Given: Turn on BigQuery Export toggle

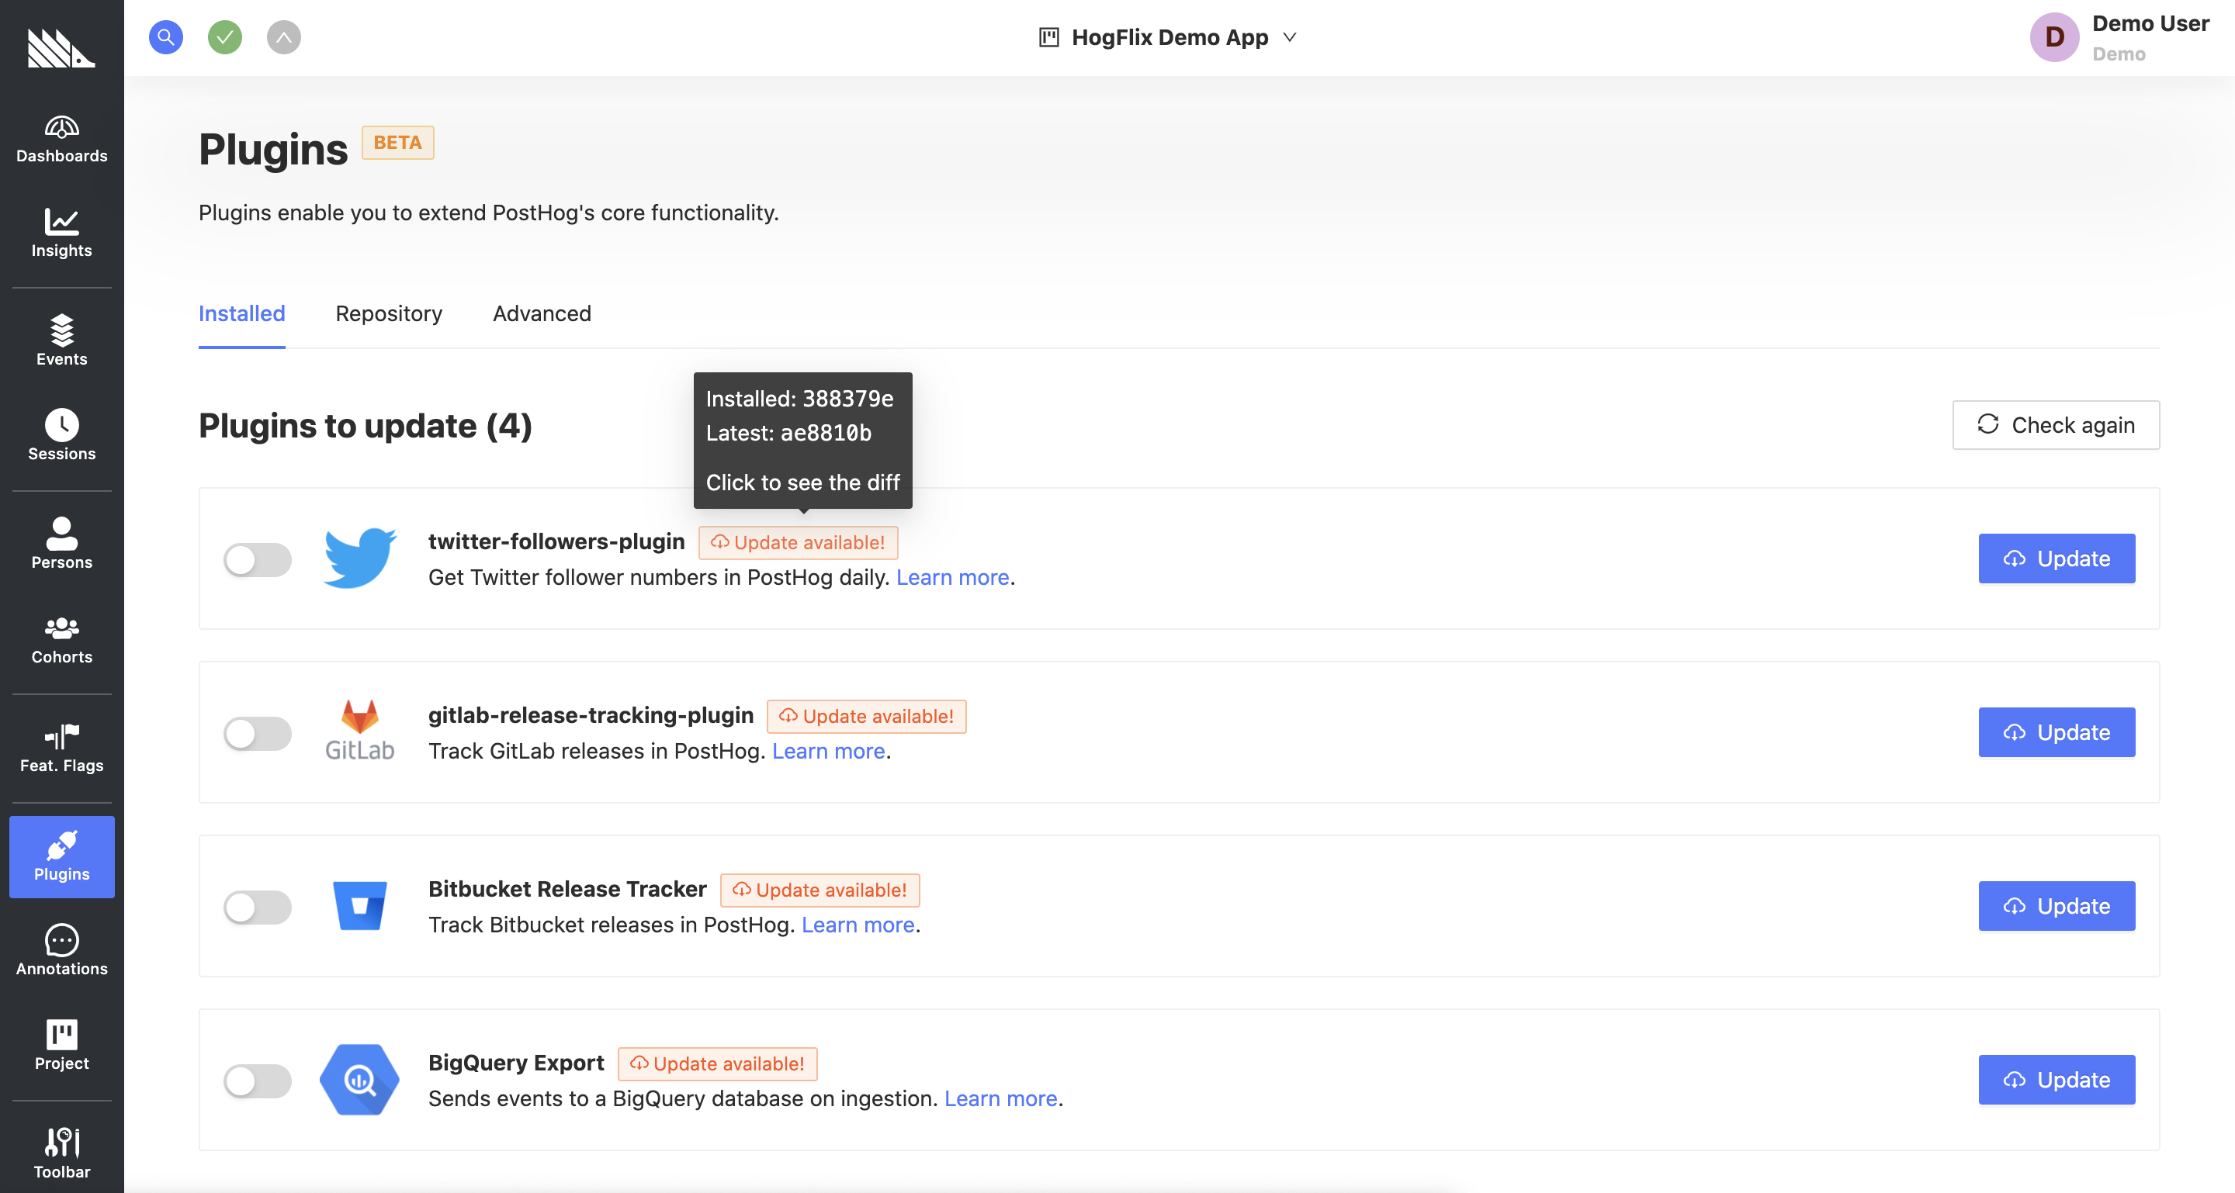Looking at the screenshot, I should (x=258, y=1081).
